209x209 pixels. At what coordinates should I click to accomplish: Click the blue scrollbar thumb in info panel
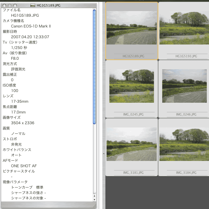(x=94, y=66)
